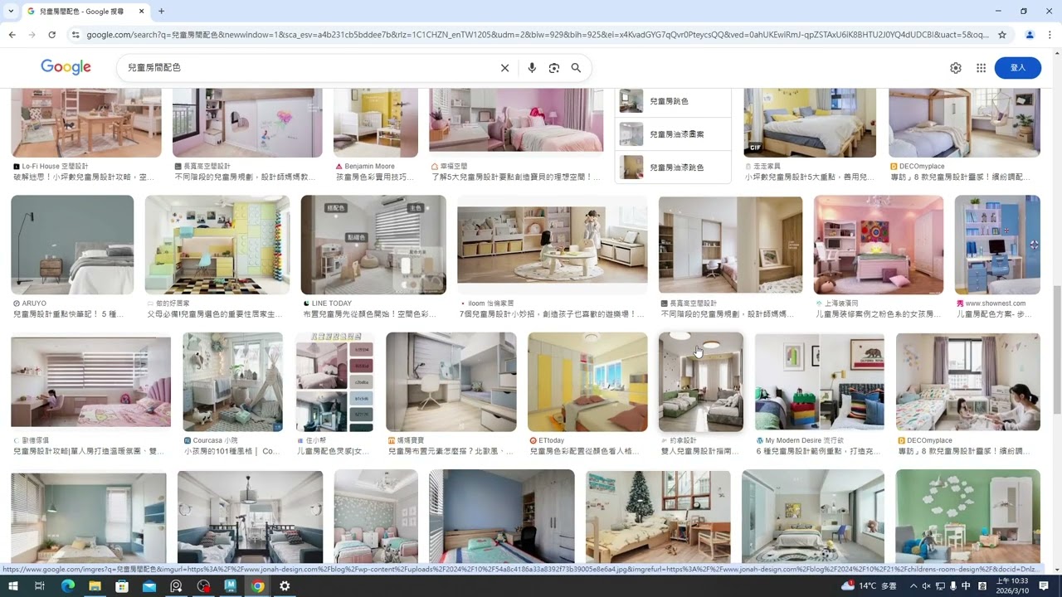Image resolution: width=1062 pixels, height=597 pixels.
Task: Open weather widget 14°C 多雲
Action: [x=869, y=586]
